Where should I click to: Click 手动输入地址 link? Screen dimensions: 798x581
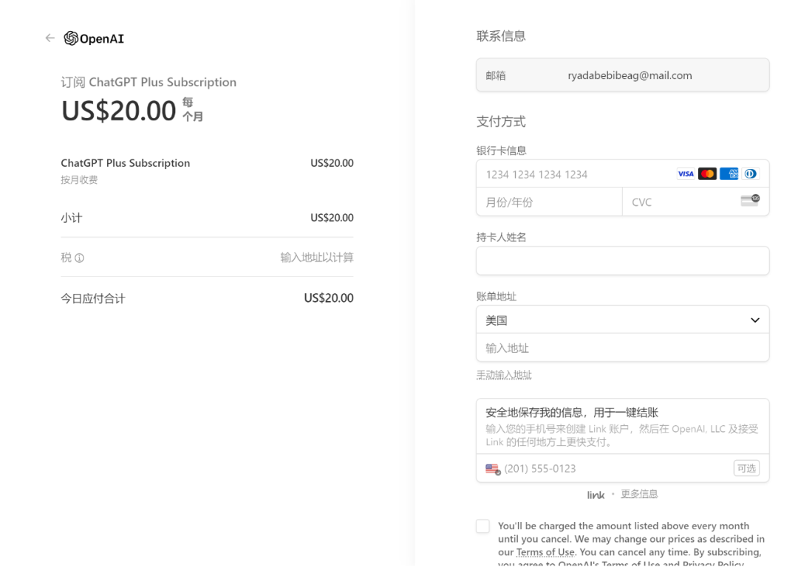click(x=504, y=375)
